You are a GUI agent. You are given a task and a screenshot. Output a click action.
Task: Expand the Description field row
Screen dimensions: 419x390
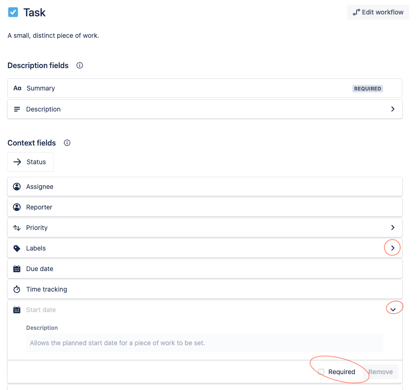[x=392, y=109]
